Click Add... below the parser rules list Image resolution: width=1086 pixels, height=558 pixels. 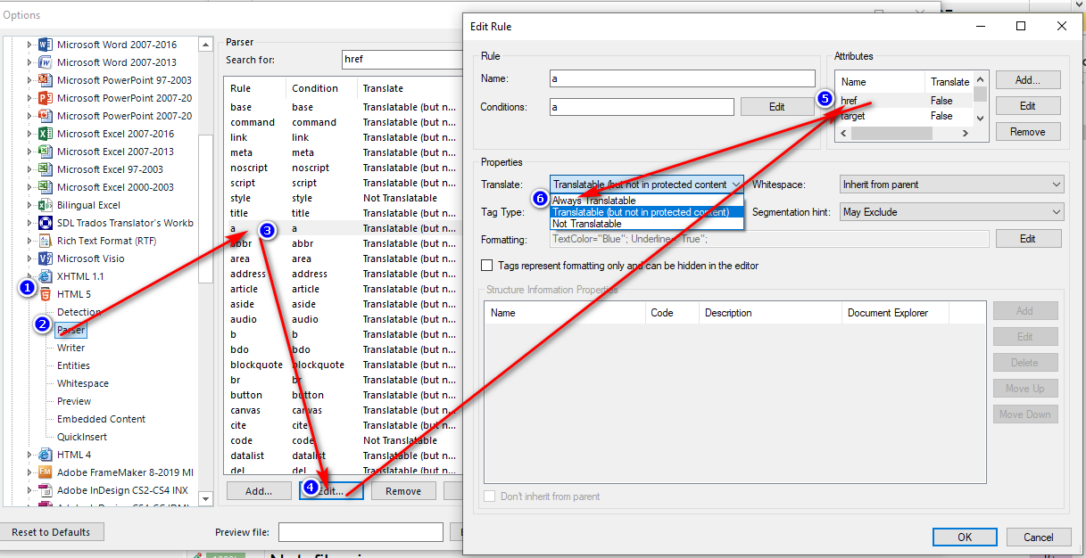pyautogui.click(x=259, y=491)
